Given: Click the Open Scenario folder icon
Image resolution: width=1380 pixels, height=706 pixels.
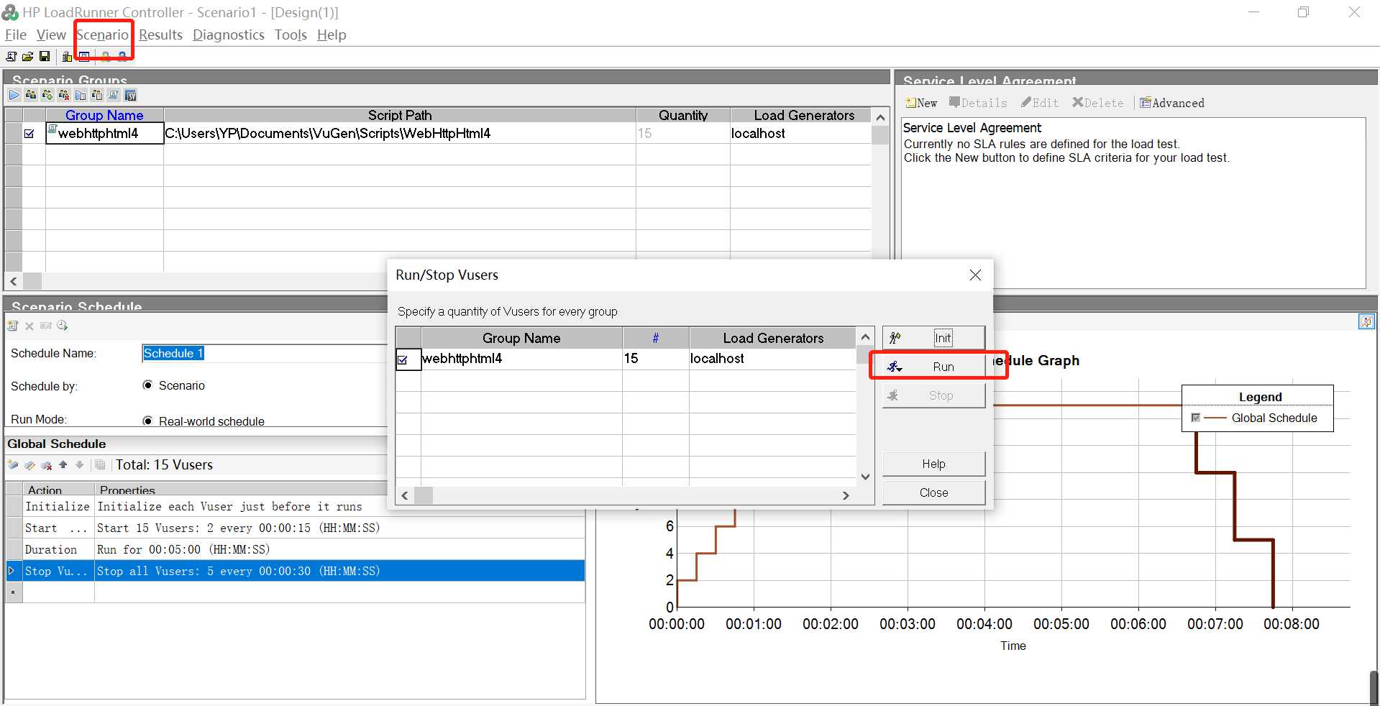Looking at the screenshot, I should coord(27,56).
